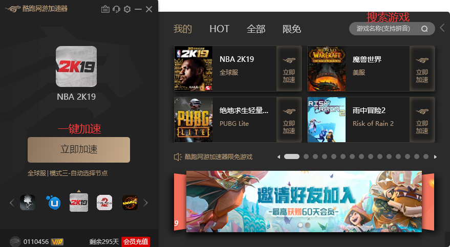Open the 邀请好友加入 banner
This screenshot has height=247, width=450.
coord(304,201)
